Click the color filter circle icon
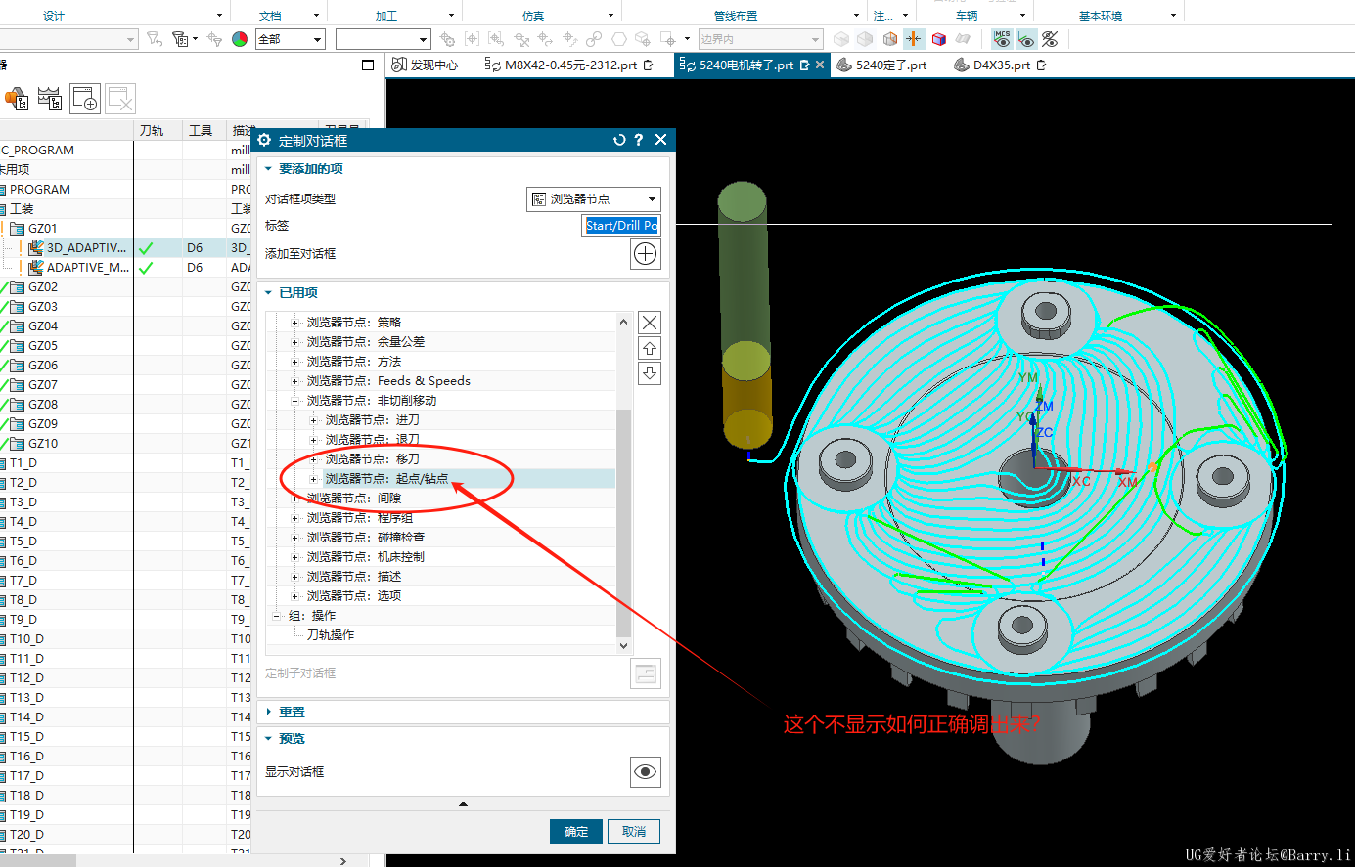This screenshot has width=1355, height=867. coord(240,39)
